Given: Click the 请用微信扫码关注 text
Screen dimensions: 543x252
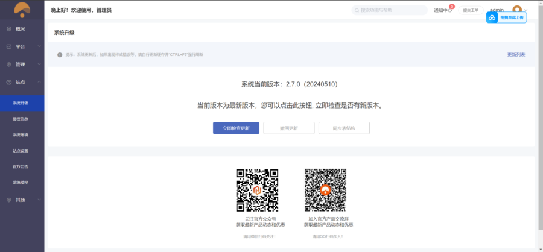Looking at the screenshot, I should pyautogui.click(x=259, y=236).
